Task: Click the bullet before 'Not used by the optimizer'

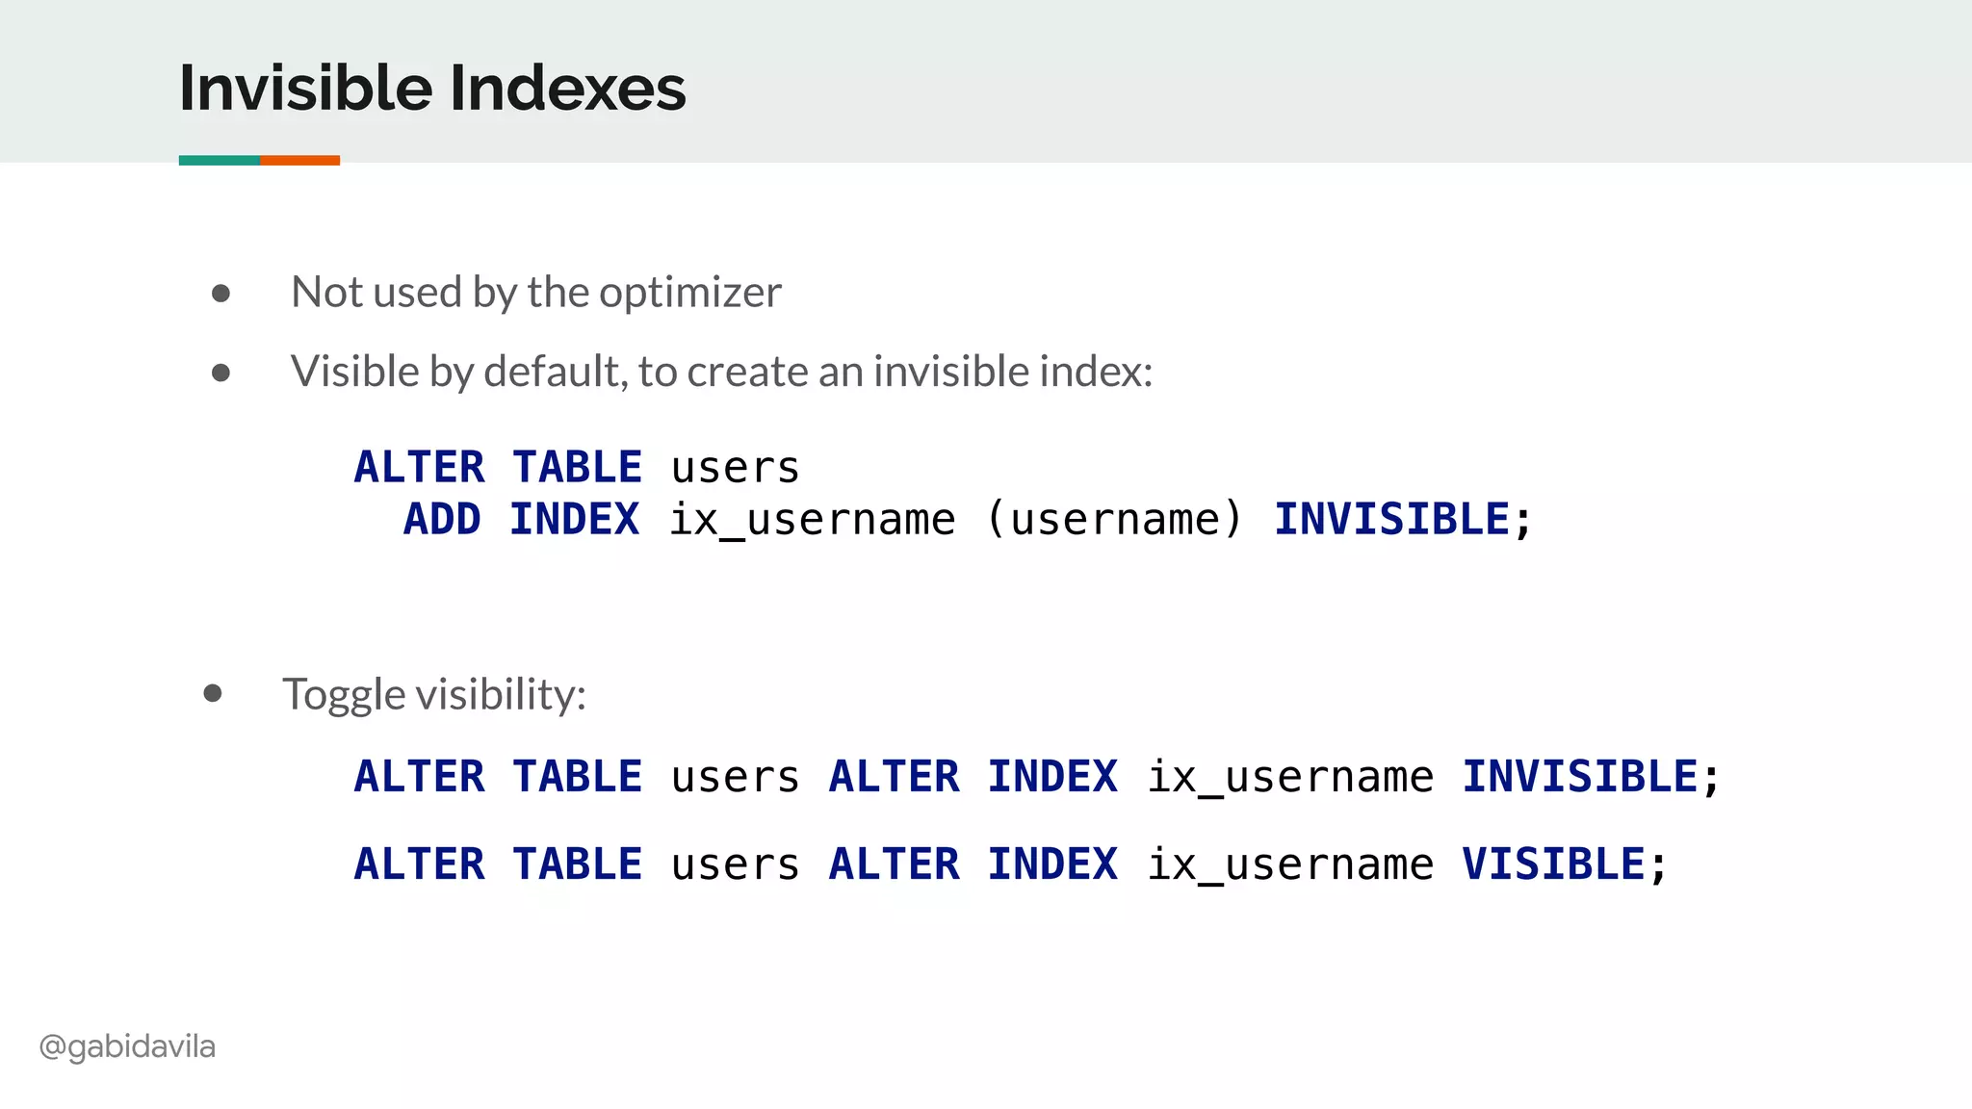Action: (x=221, y=293)
